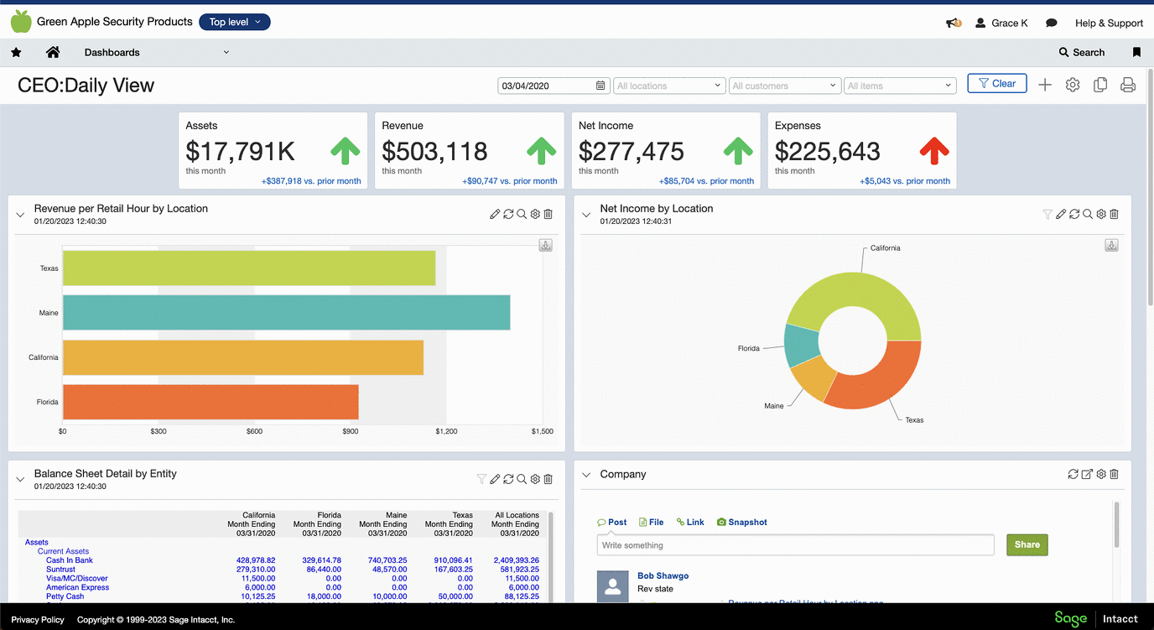Download Net Income by Location chart
This screenshot has height=630, width=1154.
[x=1111, y=246]
